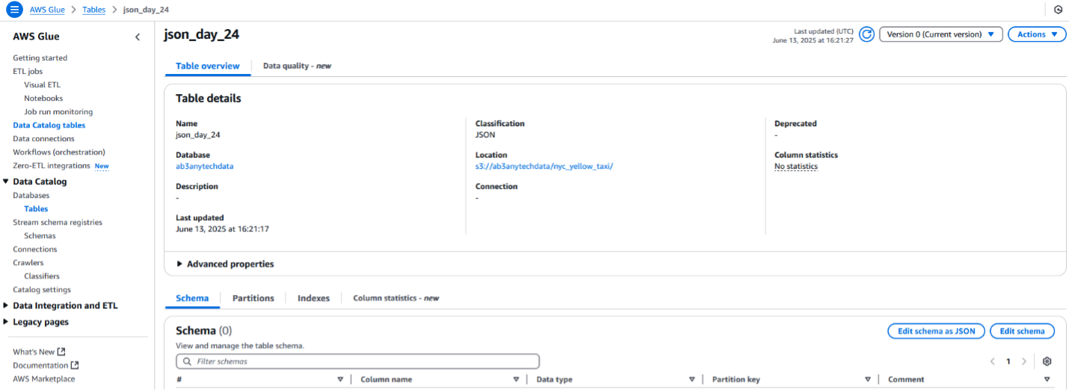Click the refresh table icon

[x=866, y=34]
